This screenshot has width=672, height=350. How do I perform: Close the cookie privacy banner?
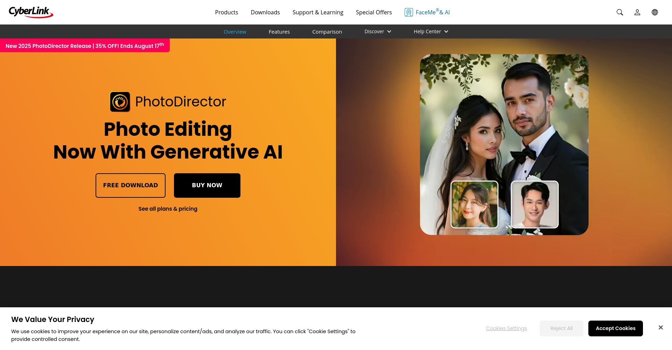[x=660, y=328]
